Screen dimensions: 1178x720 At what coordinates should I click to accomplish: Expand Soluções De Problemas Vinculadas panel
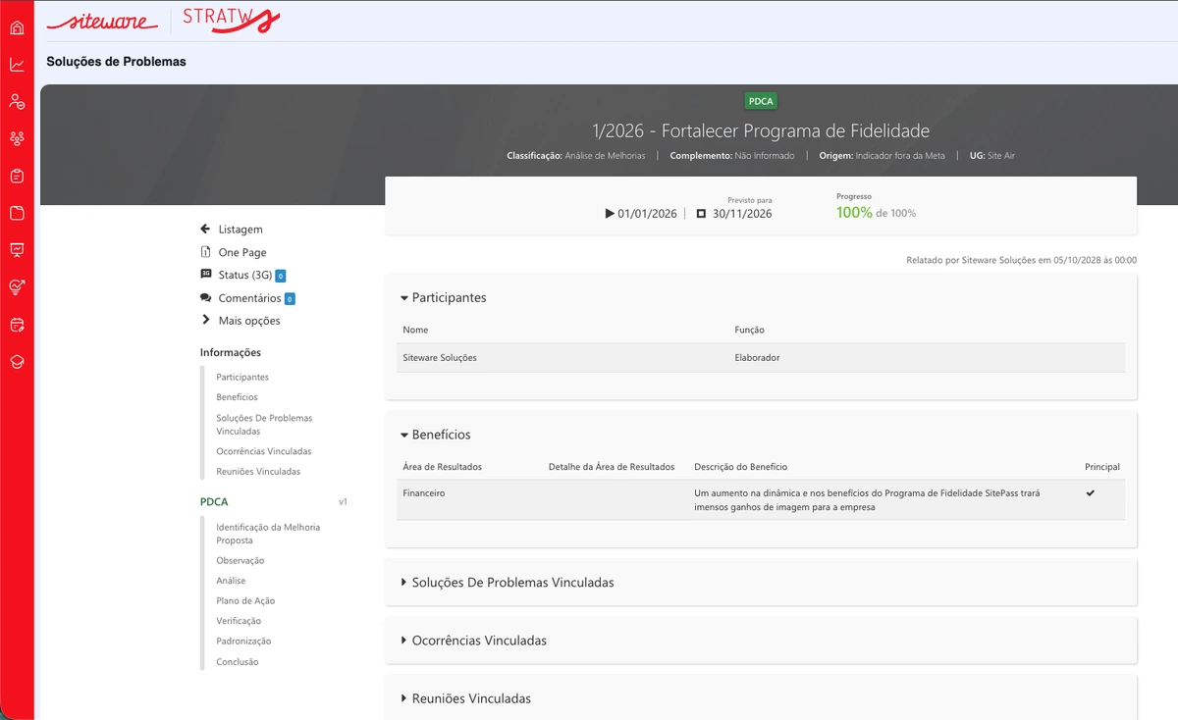[x=508, y=583]
